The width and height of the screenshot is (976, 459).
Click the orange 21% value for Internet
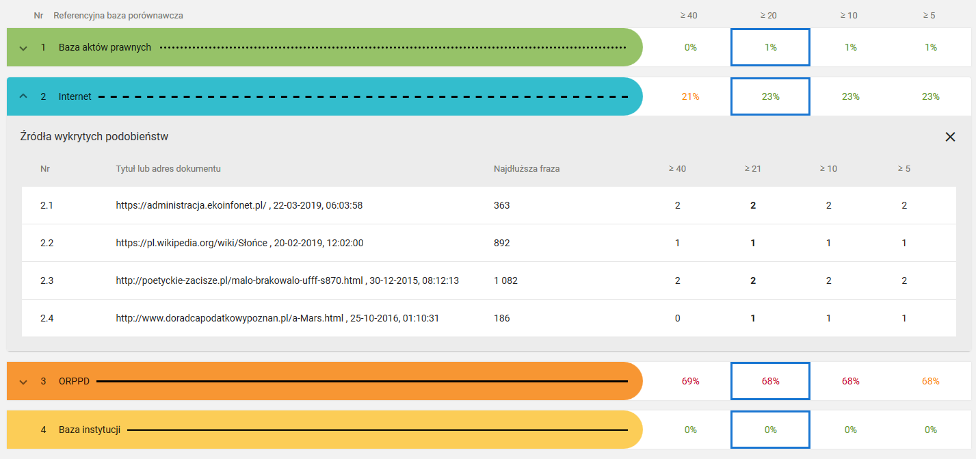coord(690,96)
